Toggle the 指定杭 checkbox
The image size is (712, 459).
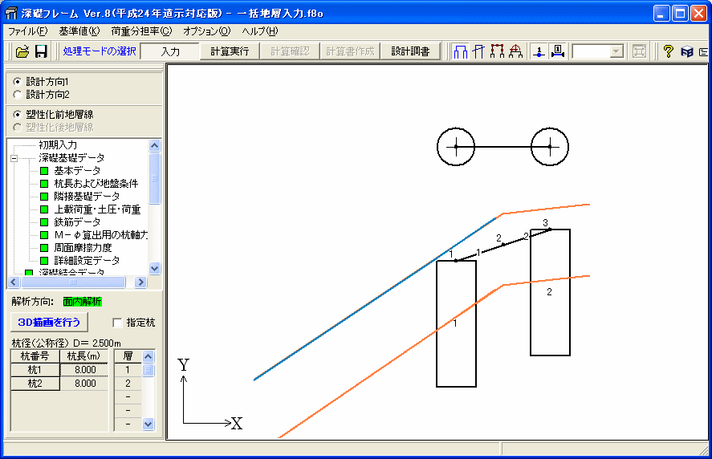[x=117, y=323]
